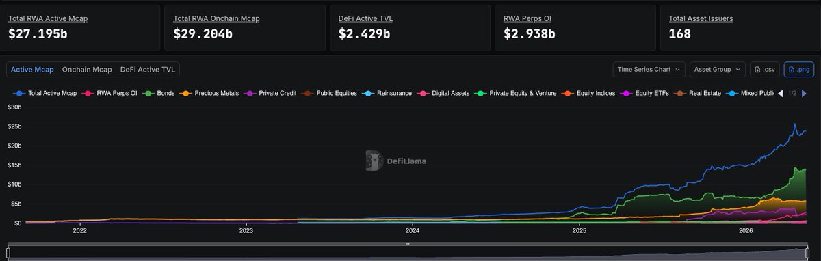The height and width of the screenshot is (261, 821).
Task: Switch to the Onchain Mcap tab
Action: 87,70
